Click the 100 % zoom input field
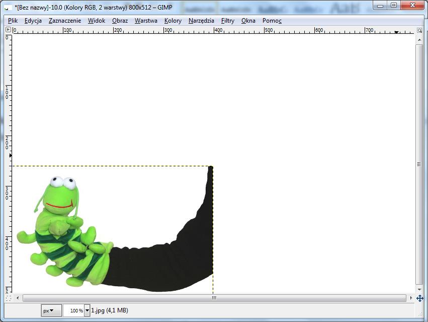428x322 pixels. click(73, 310)
